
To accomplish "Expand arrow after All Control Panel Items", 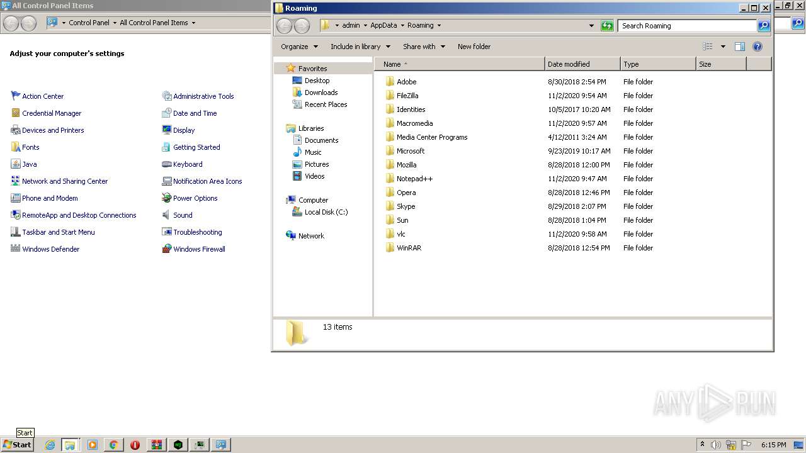I will pyautogui.click(x=193, y=23).
